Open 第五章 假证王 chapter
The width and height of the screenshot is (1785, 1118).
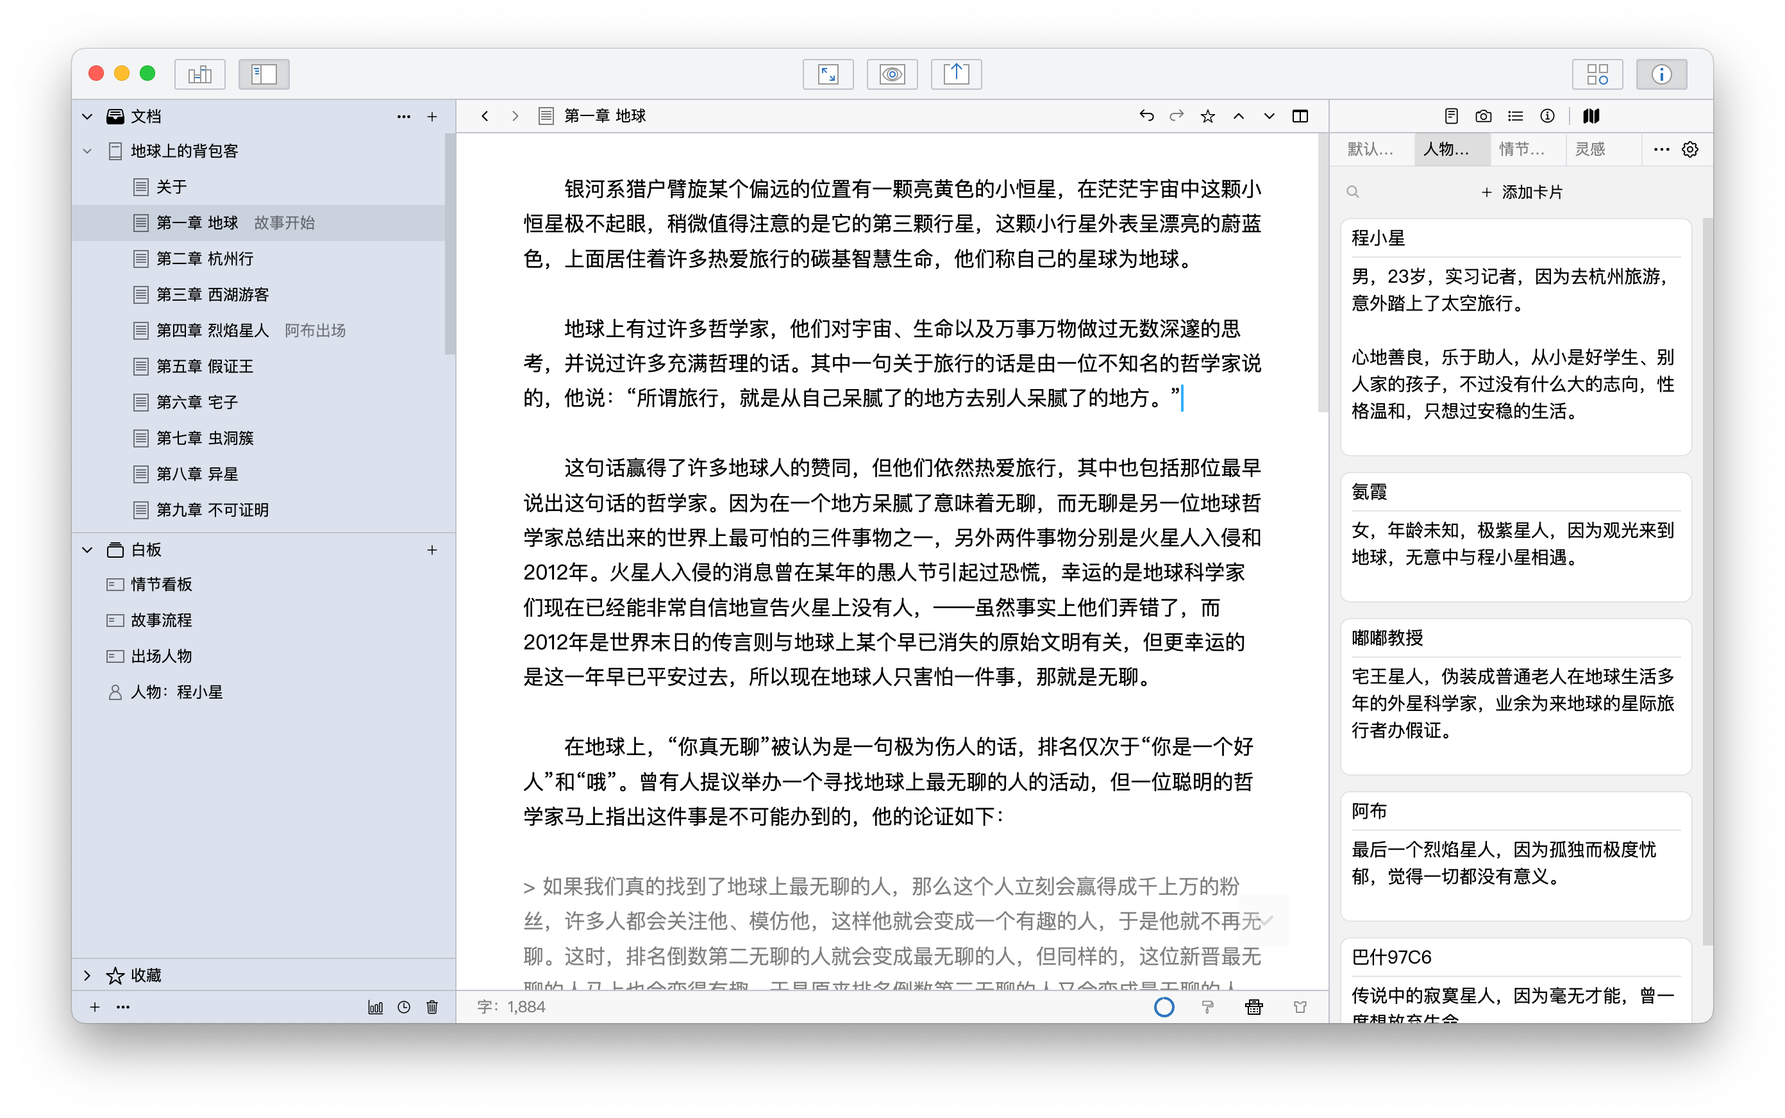pyautogui.click(x=205, y=366)
